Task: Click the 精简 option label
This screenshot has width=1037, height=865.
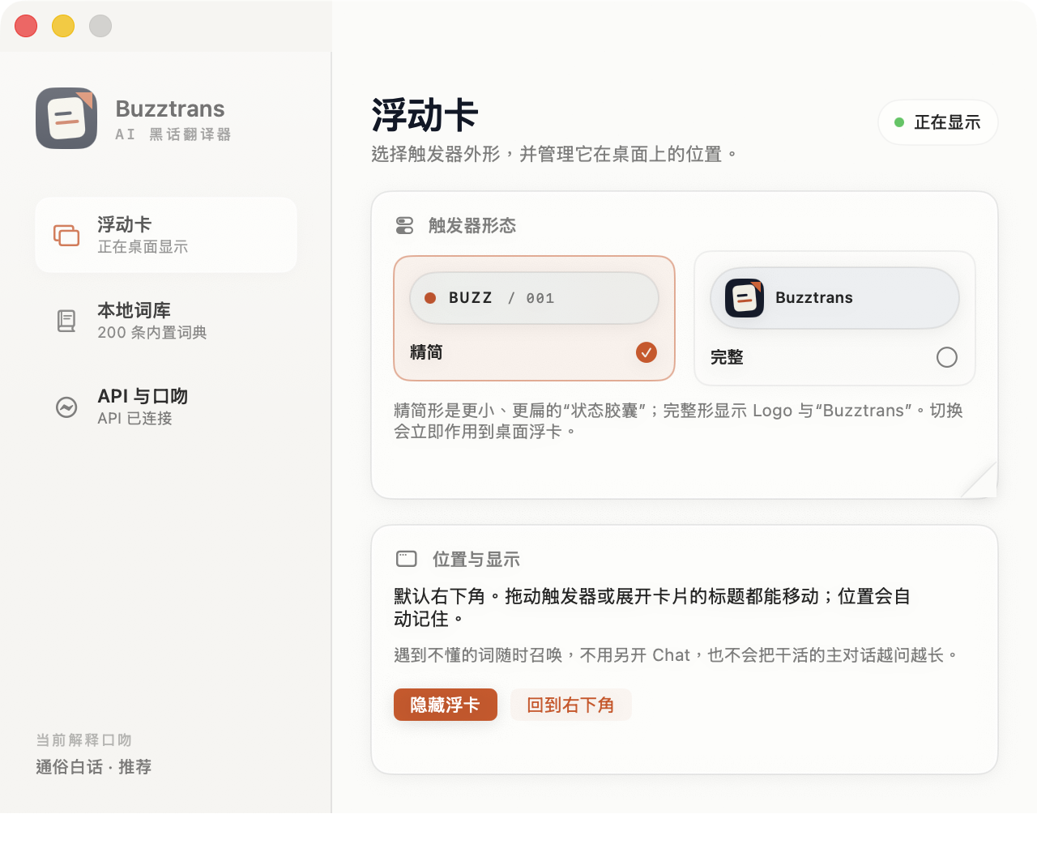Action: pyautogui.click(x=426, y=352)
